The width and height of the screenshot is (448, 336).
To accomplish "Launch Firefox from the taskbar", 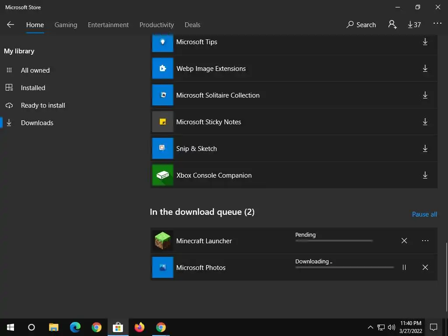I will [x=140, y=327].
